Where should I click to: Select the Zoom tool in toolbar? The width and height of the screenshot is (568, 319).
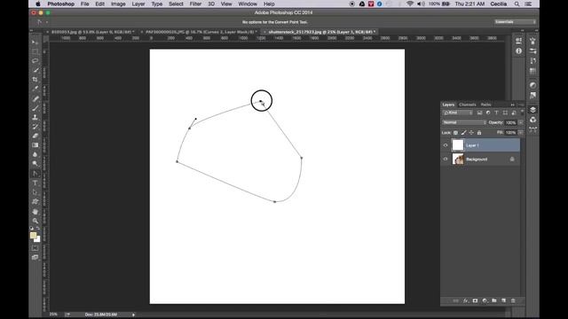tap(35, 221)
